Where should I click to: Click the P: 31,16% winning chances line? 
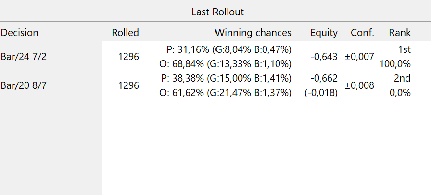click(226, 49)
